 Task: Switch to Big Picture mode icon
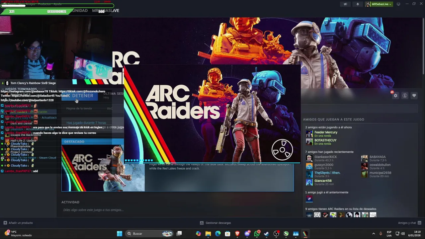[398, 4]
